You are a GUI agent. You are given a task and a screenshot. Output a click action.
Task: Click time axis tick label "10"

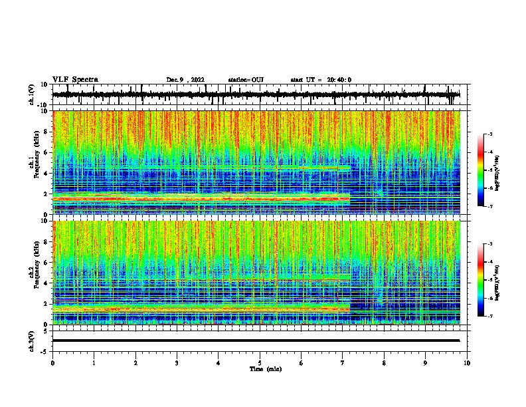click(x=467, y=363)
